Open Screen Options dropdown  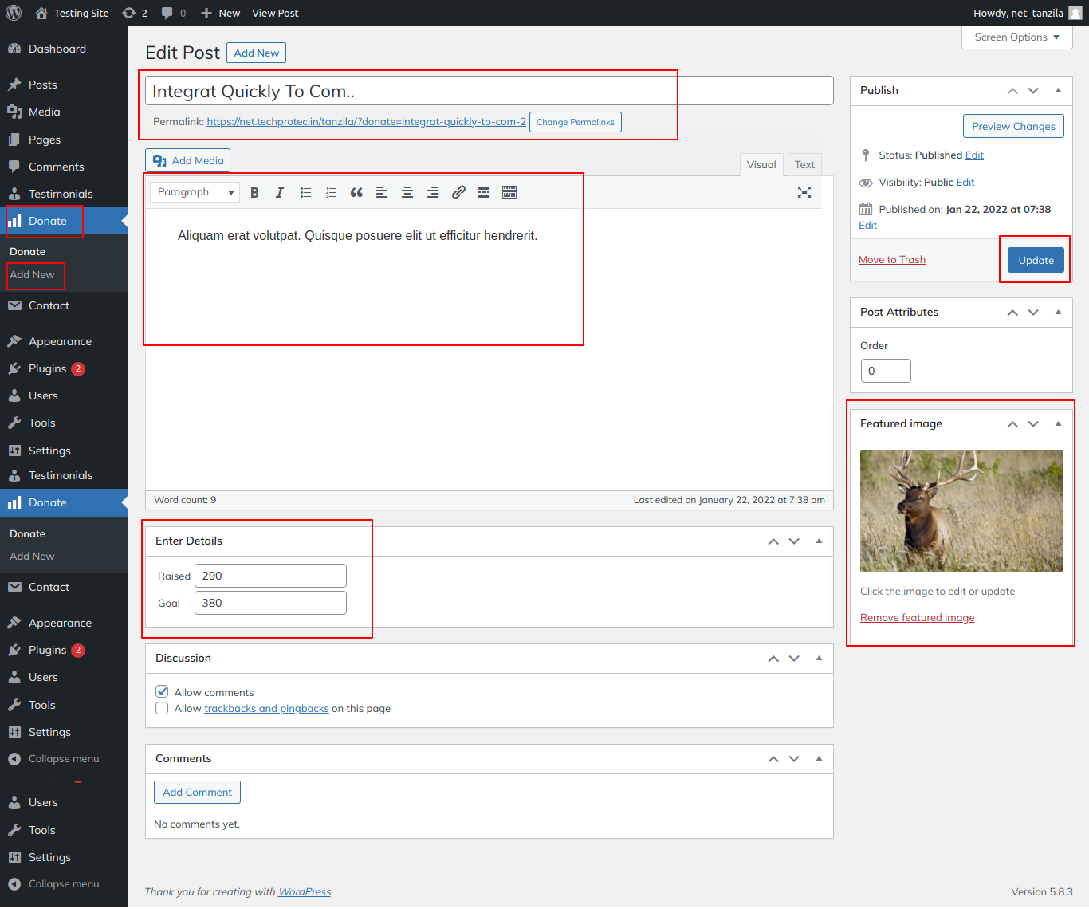click(1016, 37)
